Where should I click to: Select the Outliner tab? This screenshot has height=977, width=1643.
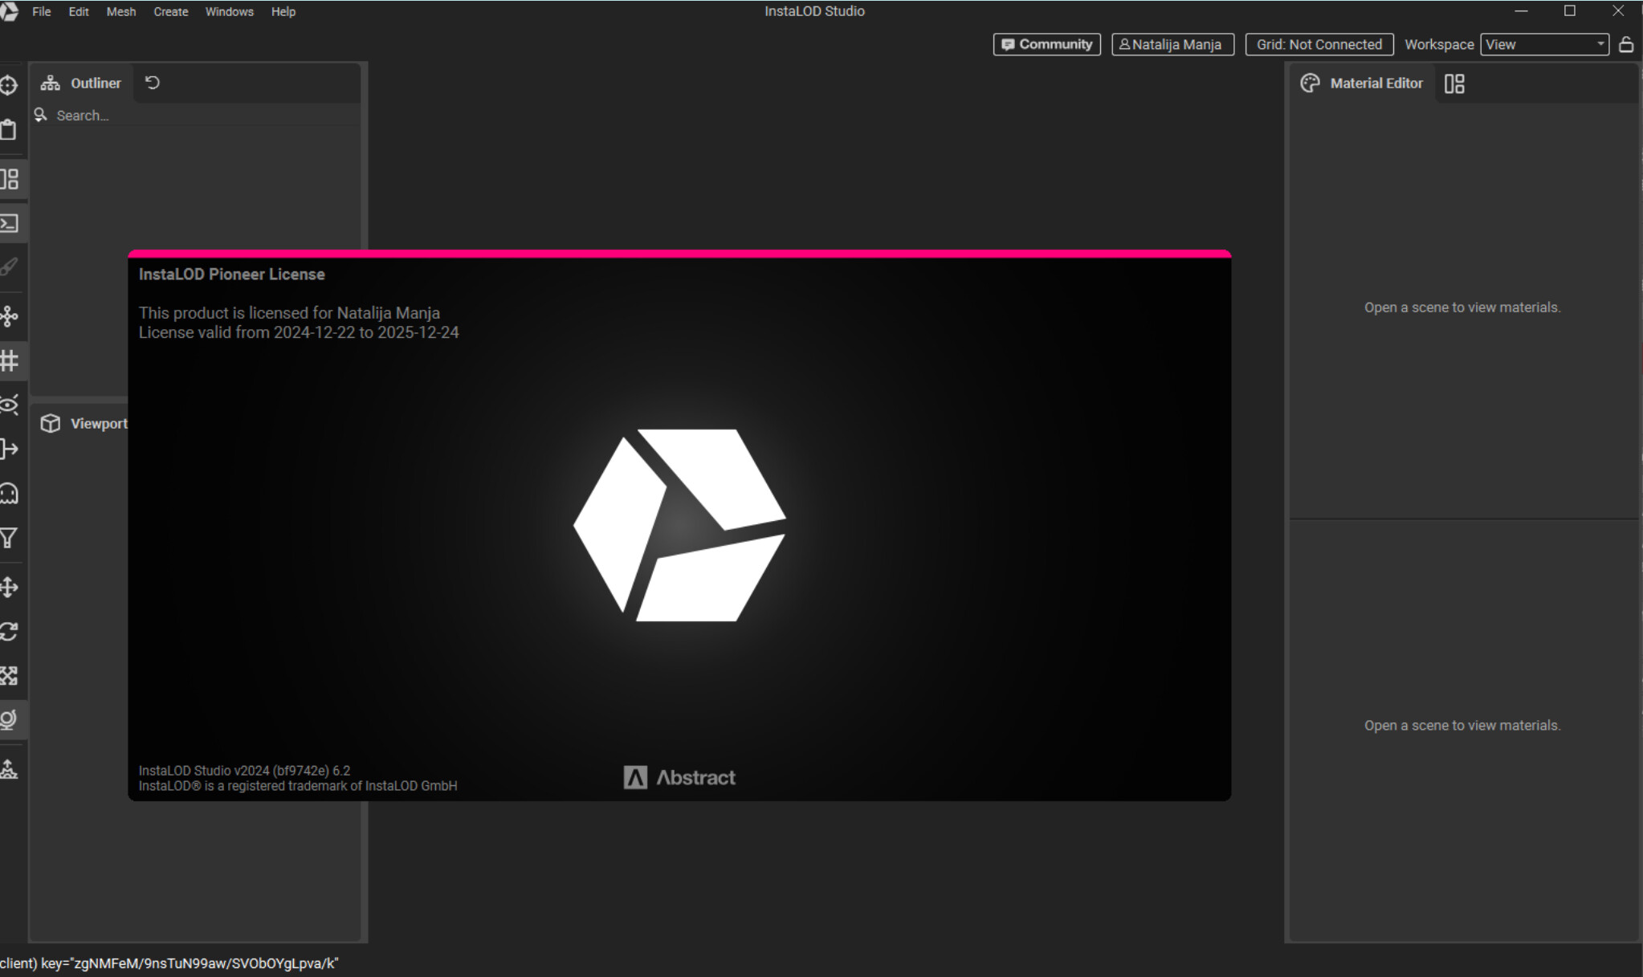click(x=80, y=83)
